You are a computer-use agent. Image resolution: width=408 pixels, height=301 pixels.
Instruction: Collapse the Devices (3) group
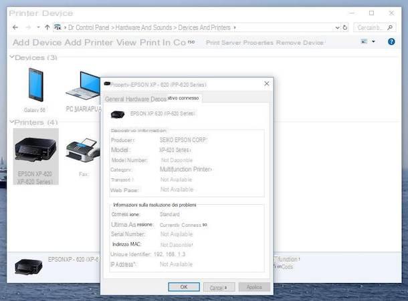[12, 57]
